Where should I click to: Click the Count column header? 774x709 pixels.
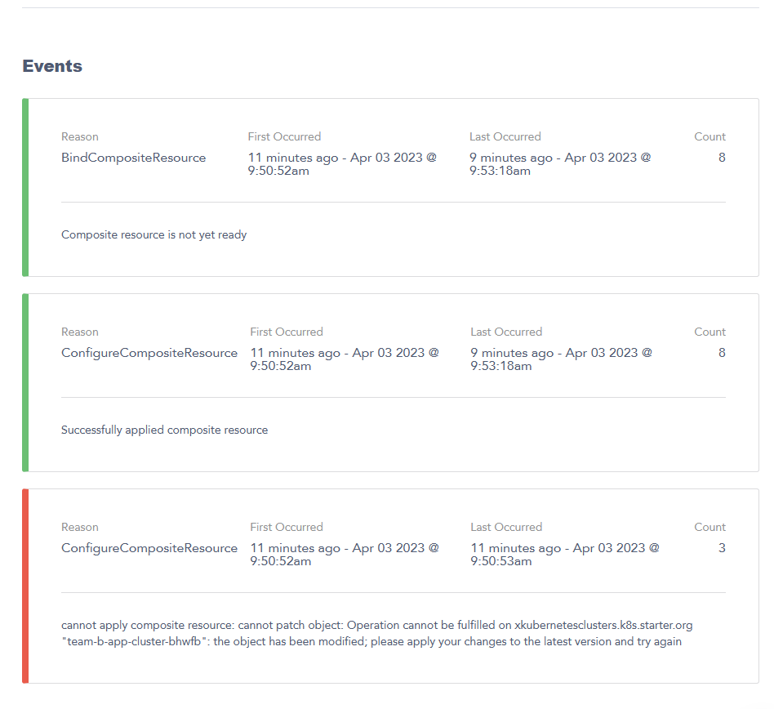point(710,136)
